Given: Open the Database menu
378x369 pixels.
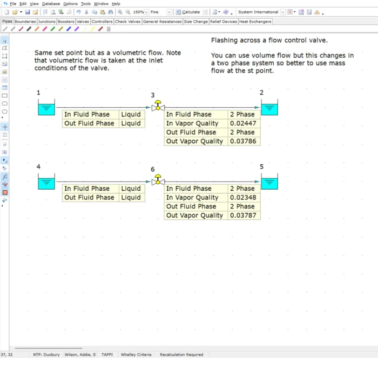Looking at the screenshot, I should [51, 4].
